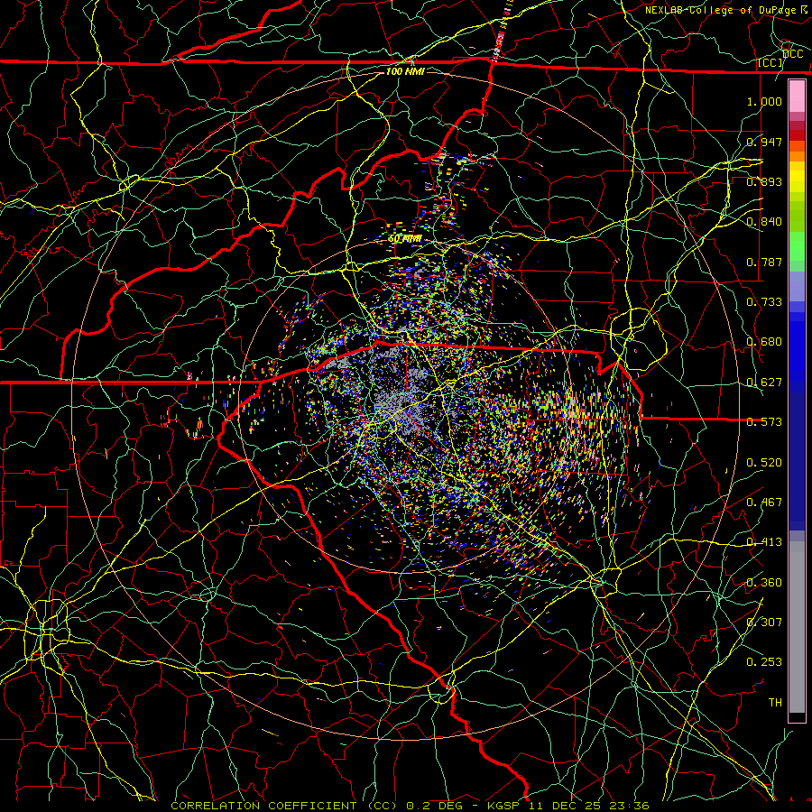
Task: Click the DCC product label
Action: point(793,53)
